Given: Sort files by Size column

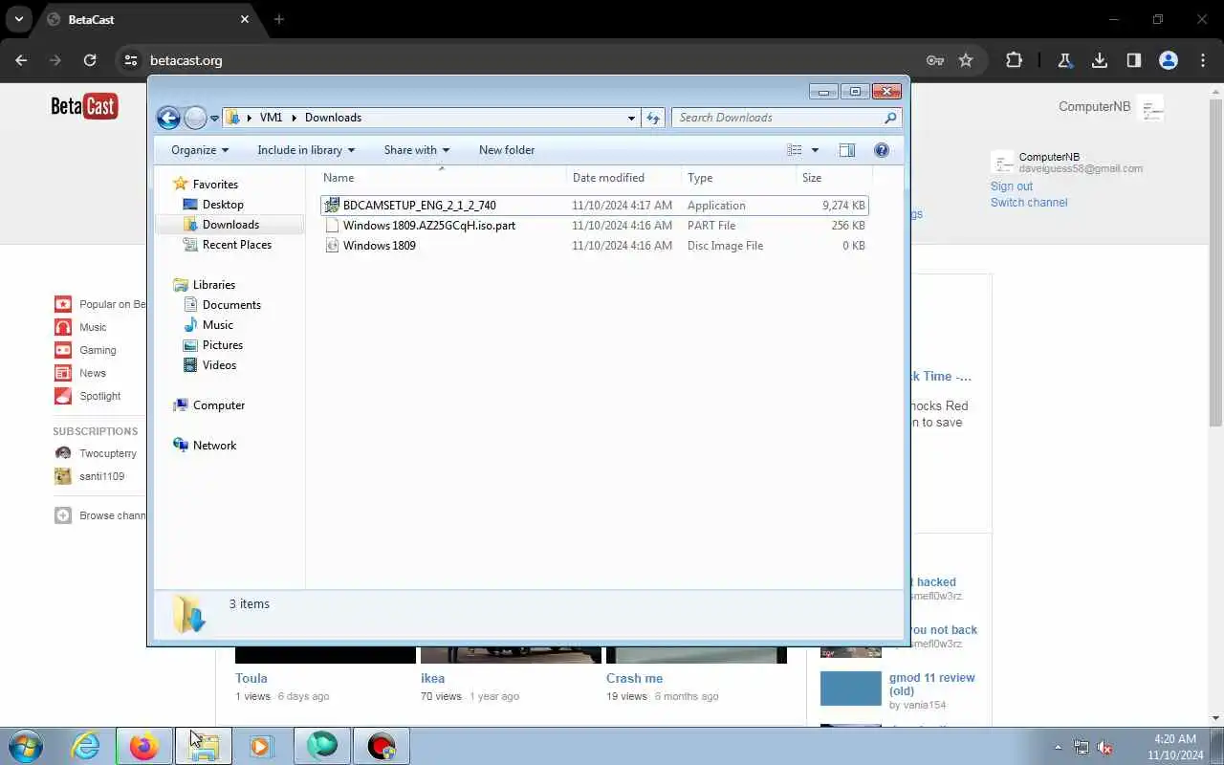Looking at the screenshot, I should pyautogui.click(x=833, y=178).
